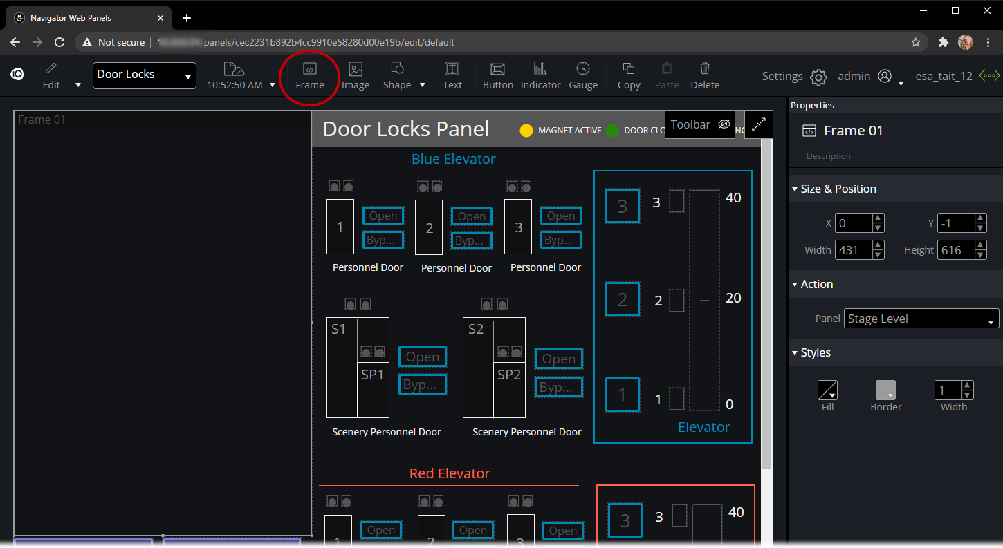Select the Frame tool in toolbar

(309, 75)
